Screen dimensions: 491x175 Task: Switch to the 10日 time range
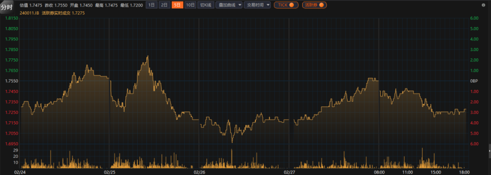190,5
